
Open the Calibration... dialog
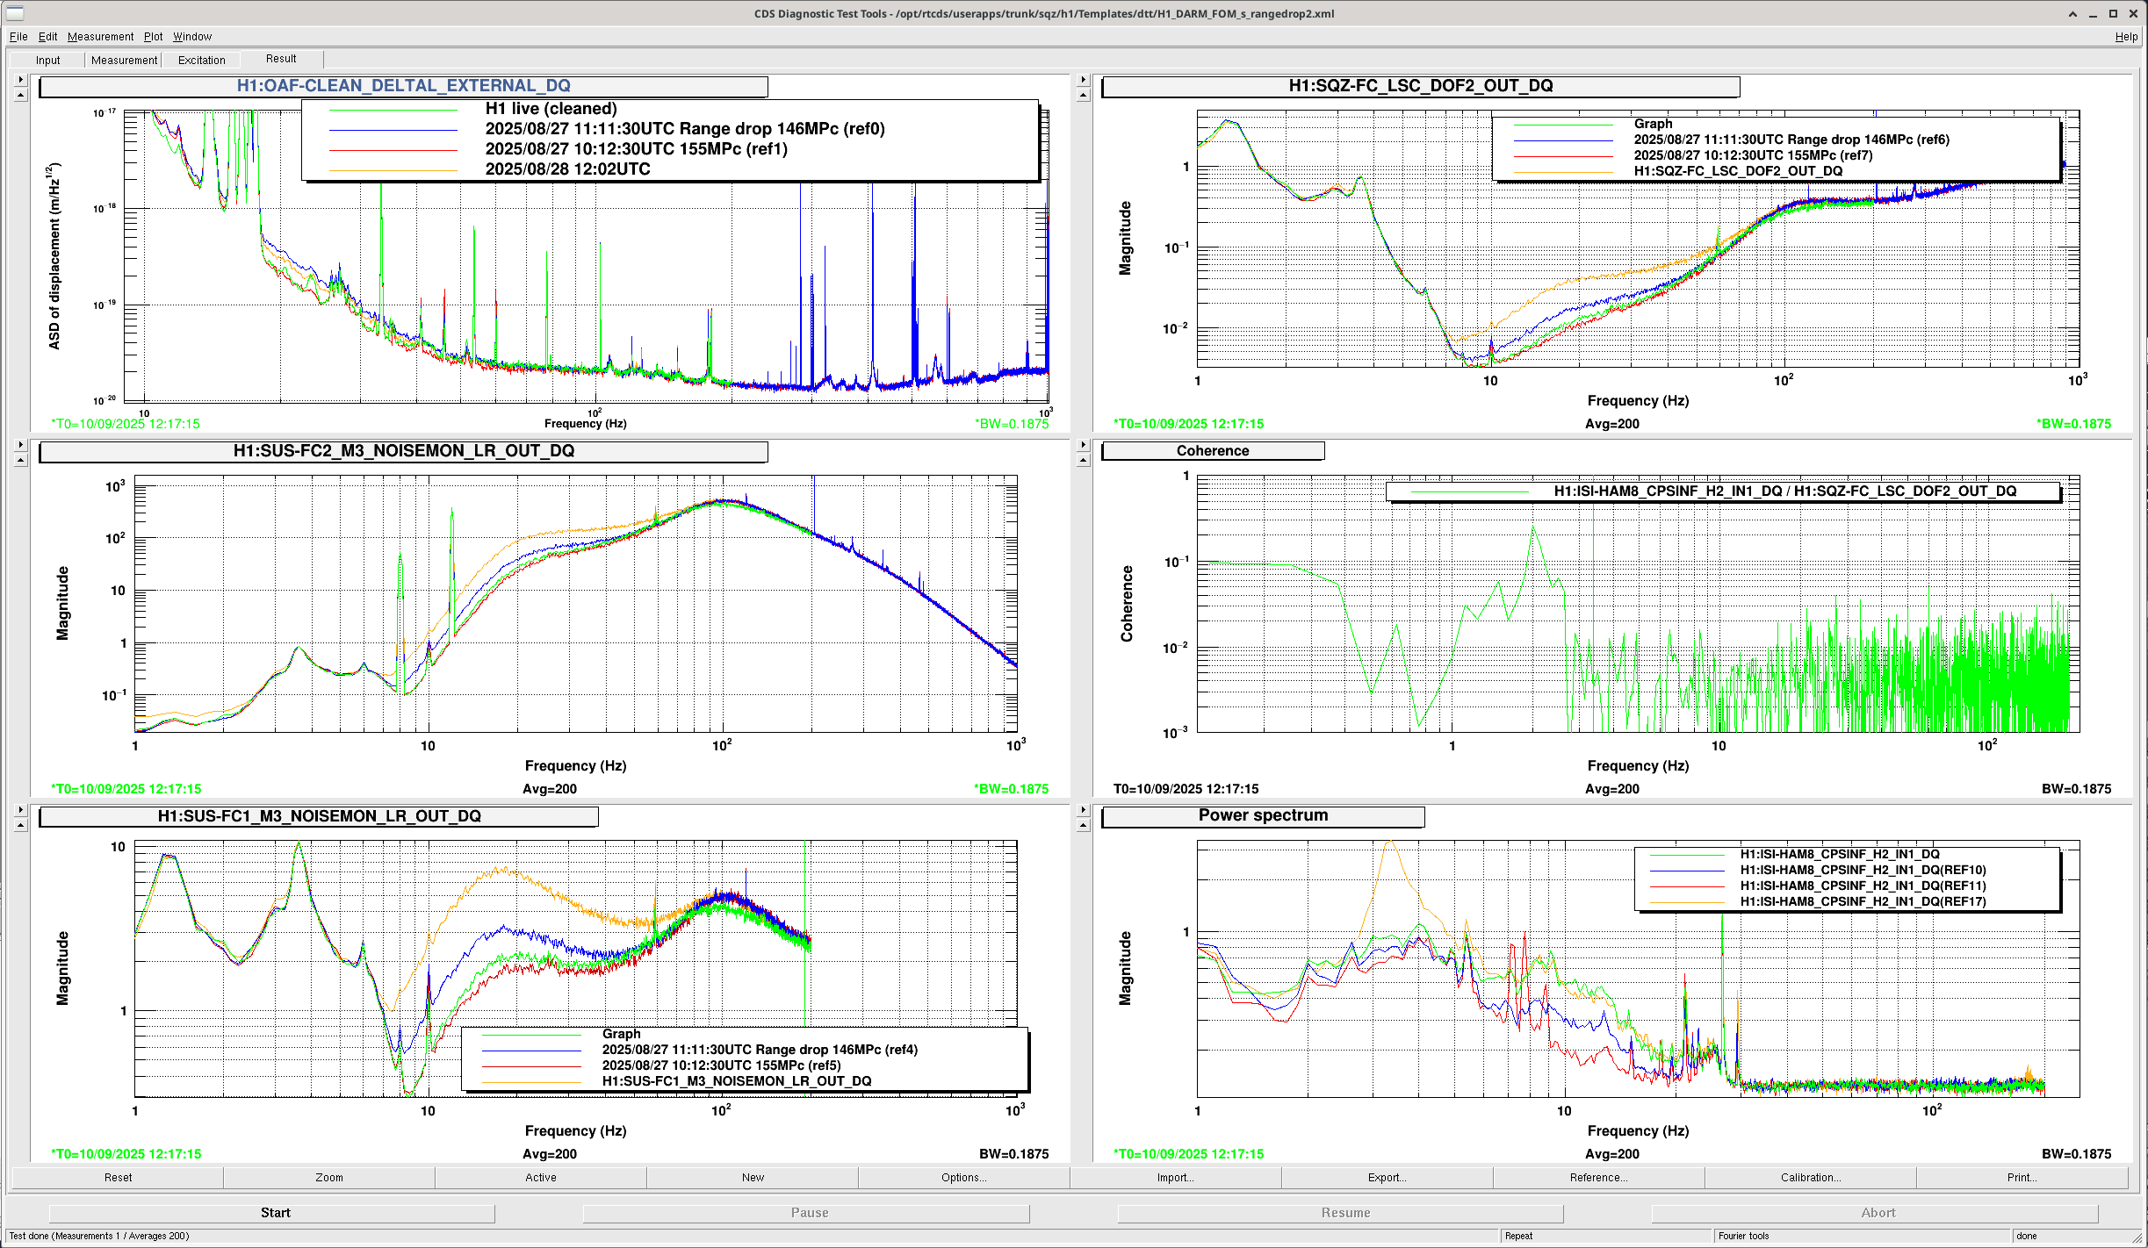click(1811, 1178)
